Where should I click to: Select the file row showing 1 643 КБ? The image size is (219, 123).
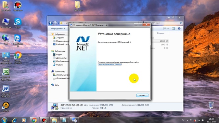click(x=160, y=45)
